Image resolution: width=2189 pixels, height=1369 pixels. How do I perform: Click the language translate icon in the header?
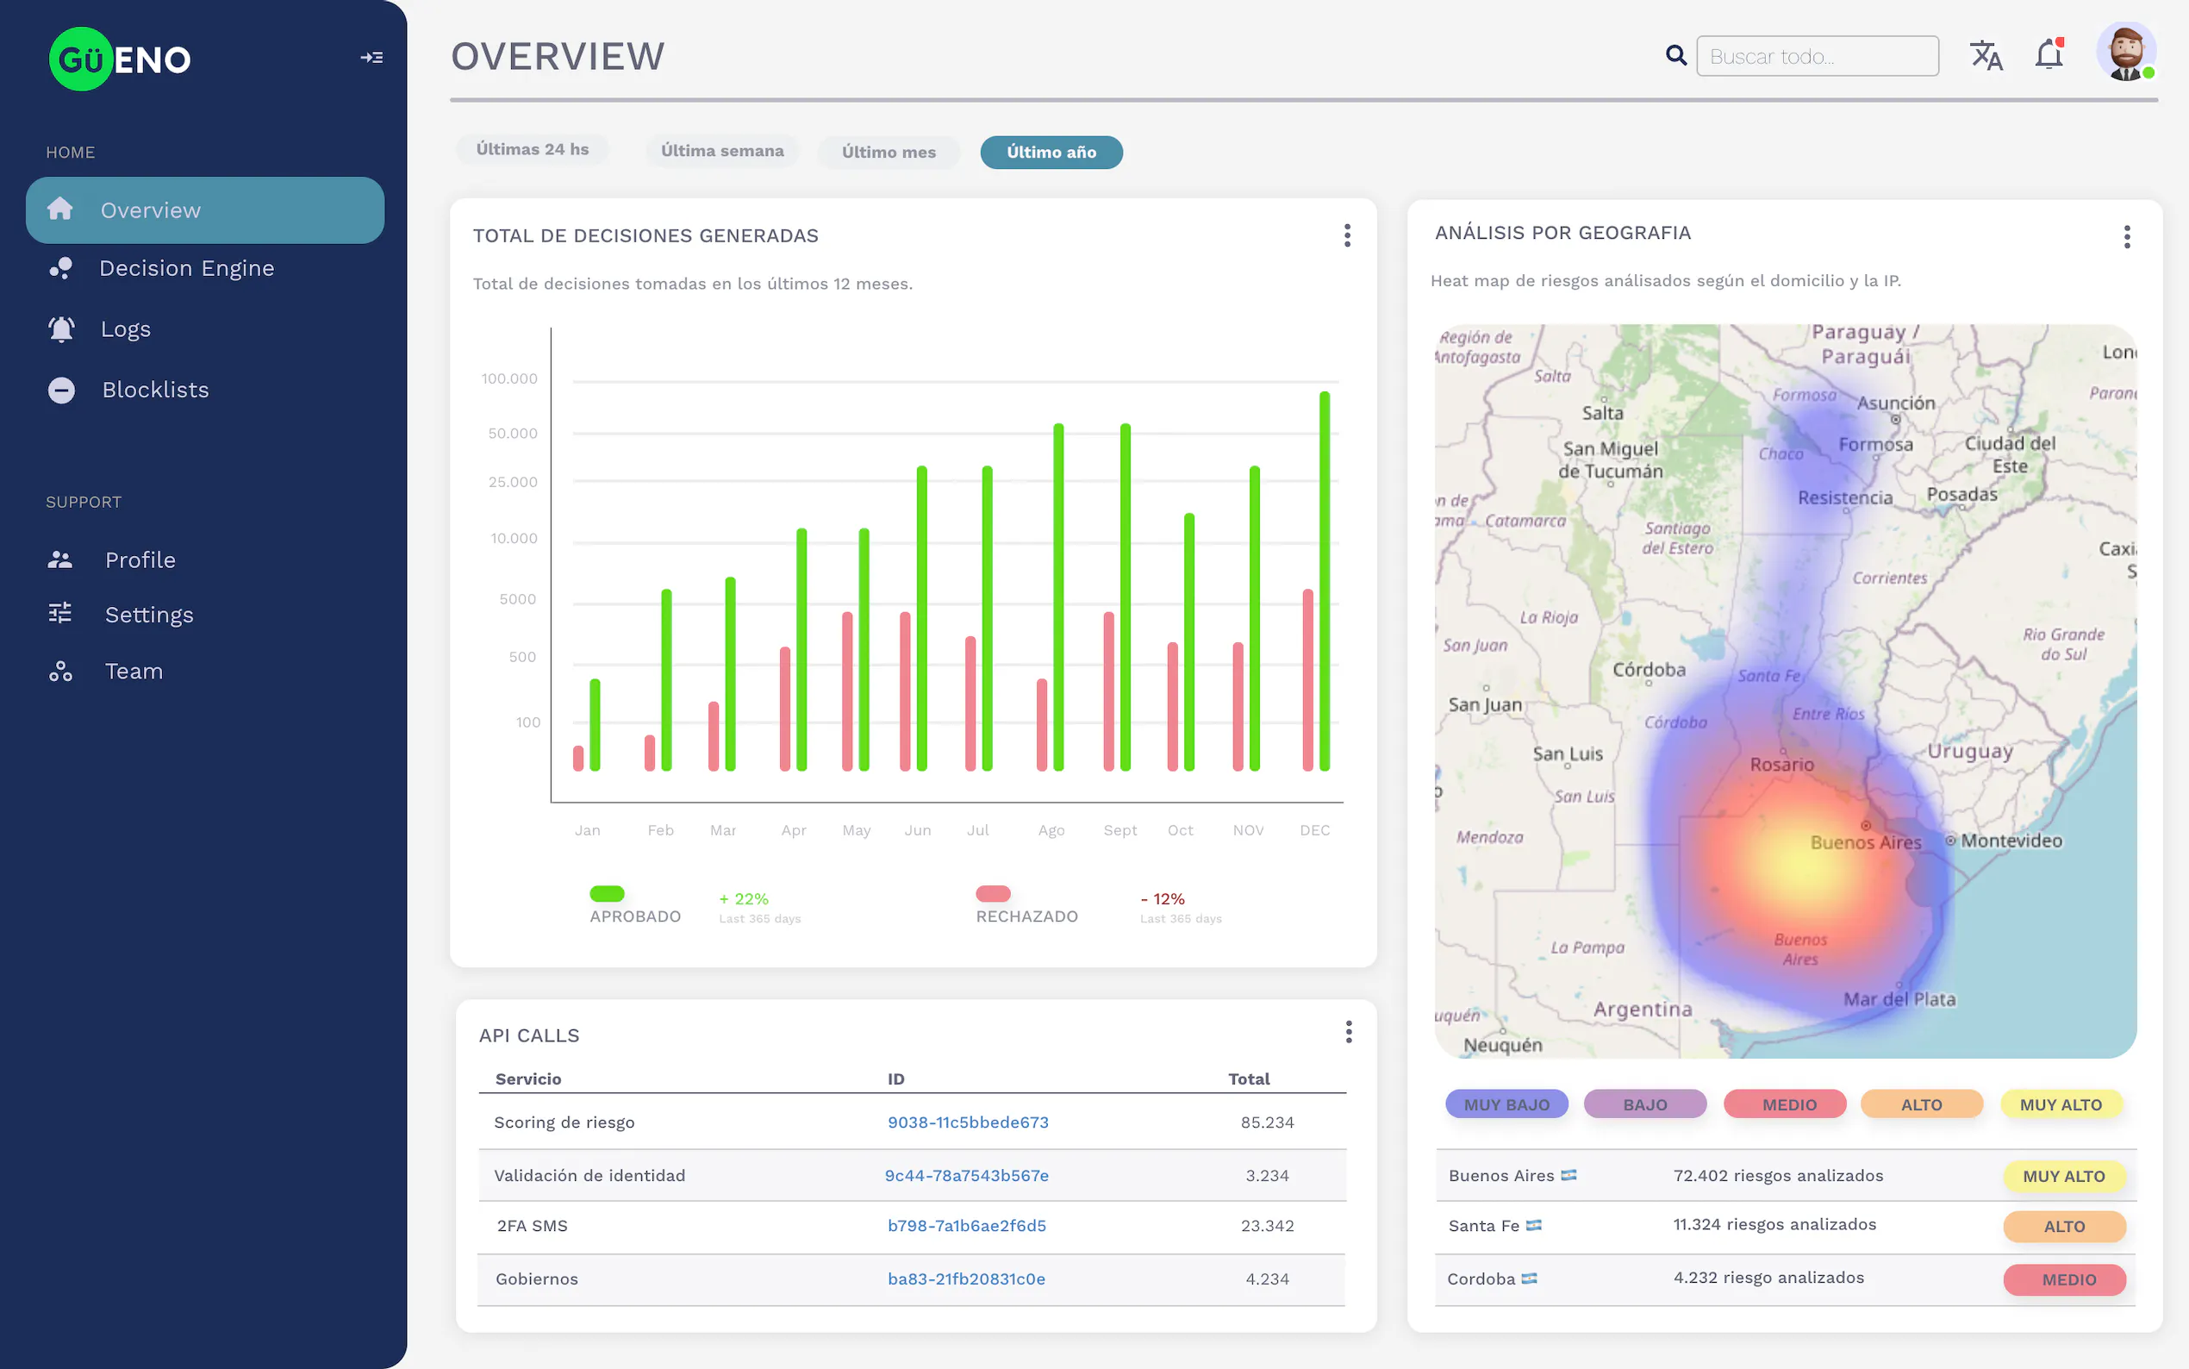click(1987, 55)
